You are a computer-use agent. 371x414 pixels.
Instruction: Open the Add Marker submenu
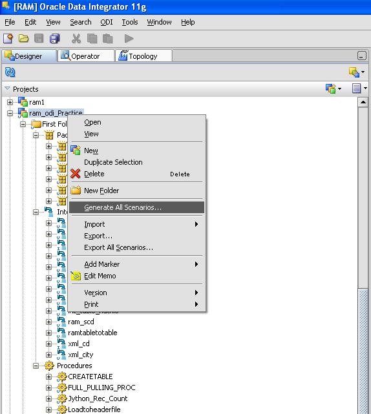click(136, 264)
